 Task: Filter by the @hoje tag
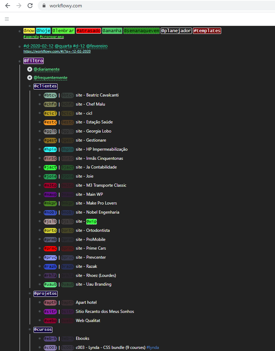click(x=44, y=31)
